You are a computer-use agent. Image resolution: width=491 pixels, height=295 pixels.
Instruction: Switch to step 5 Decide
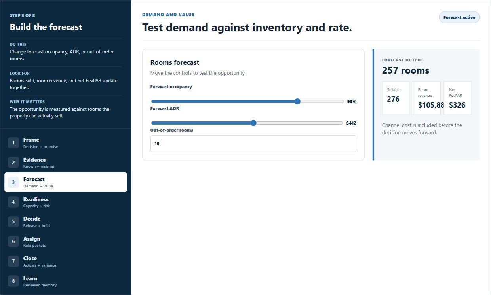66,222
